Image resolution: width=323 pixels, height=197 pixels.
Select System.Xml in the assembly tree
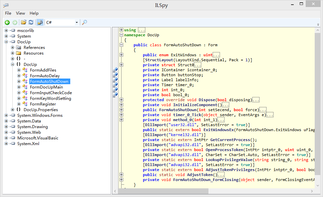[28, 144]
